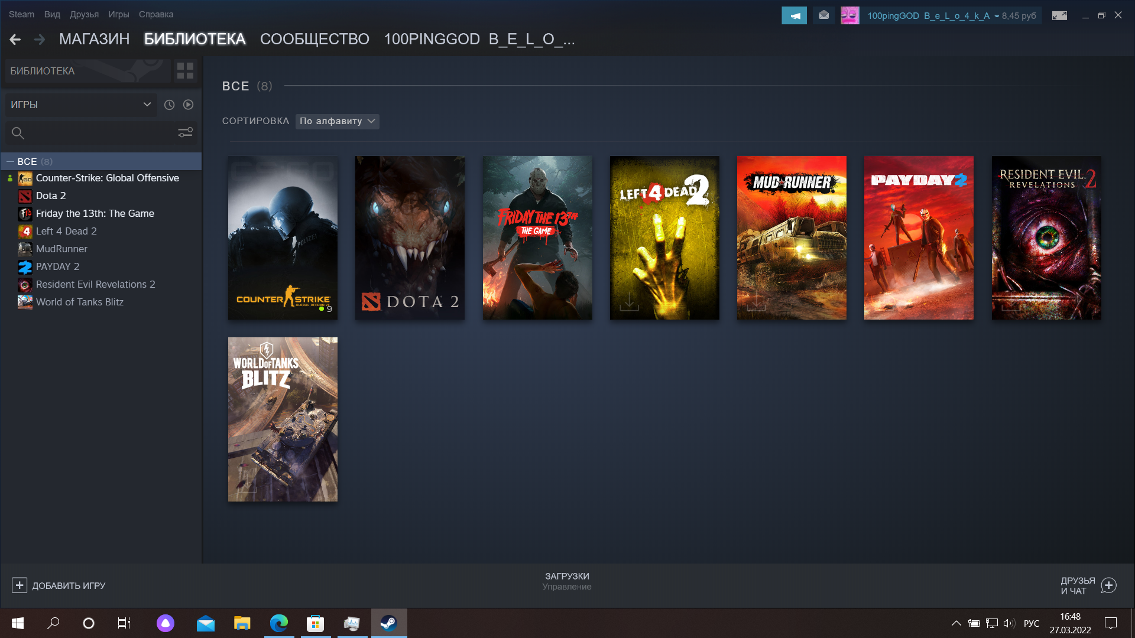This screenshot has height=638, width=1135.
Task: Open the Left 4 Dead 2 cover tile
Action: pos(664,237)
